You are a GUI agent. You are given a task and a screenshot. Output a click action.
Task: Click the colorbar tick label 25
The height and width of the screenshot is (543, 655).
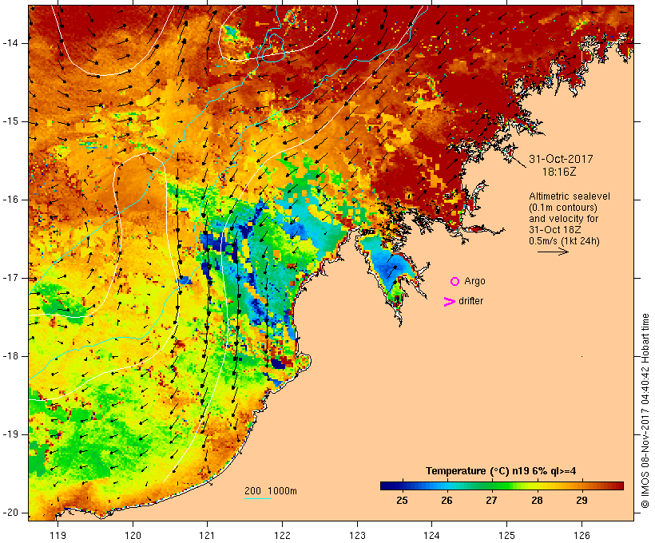click(x=402, y=501)
